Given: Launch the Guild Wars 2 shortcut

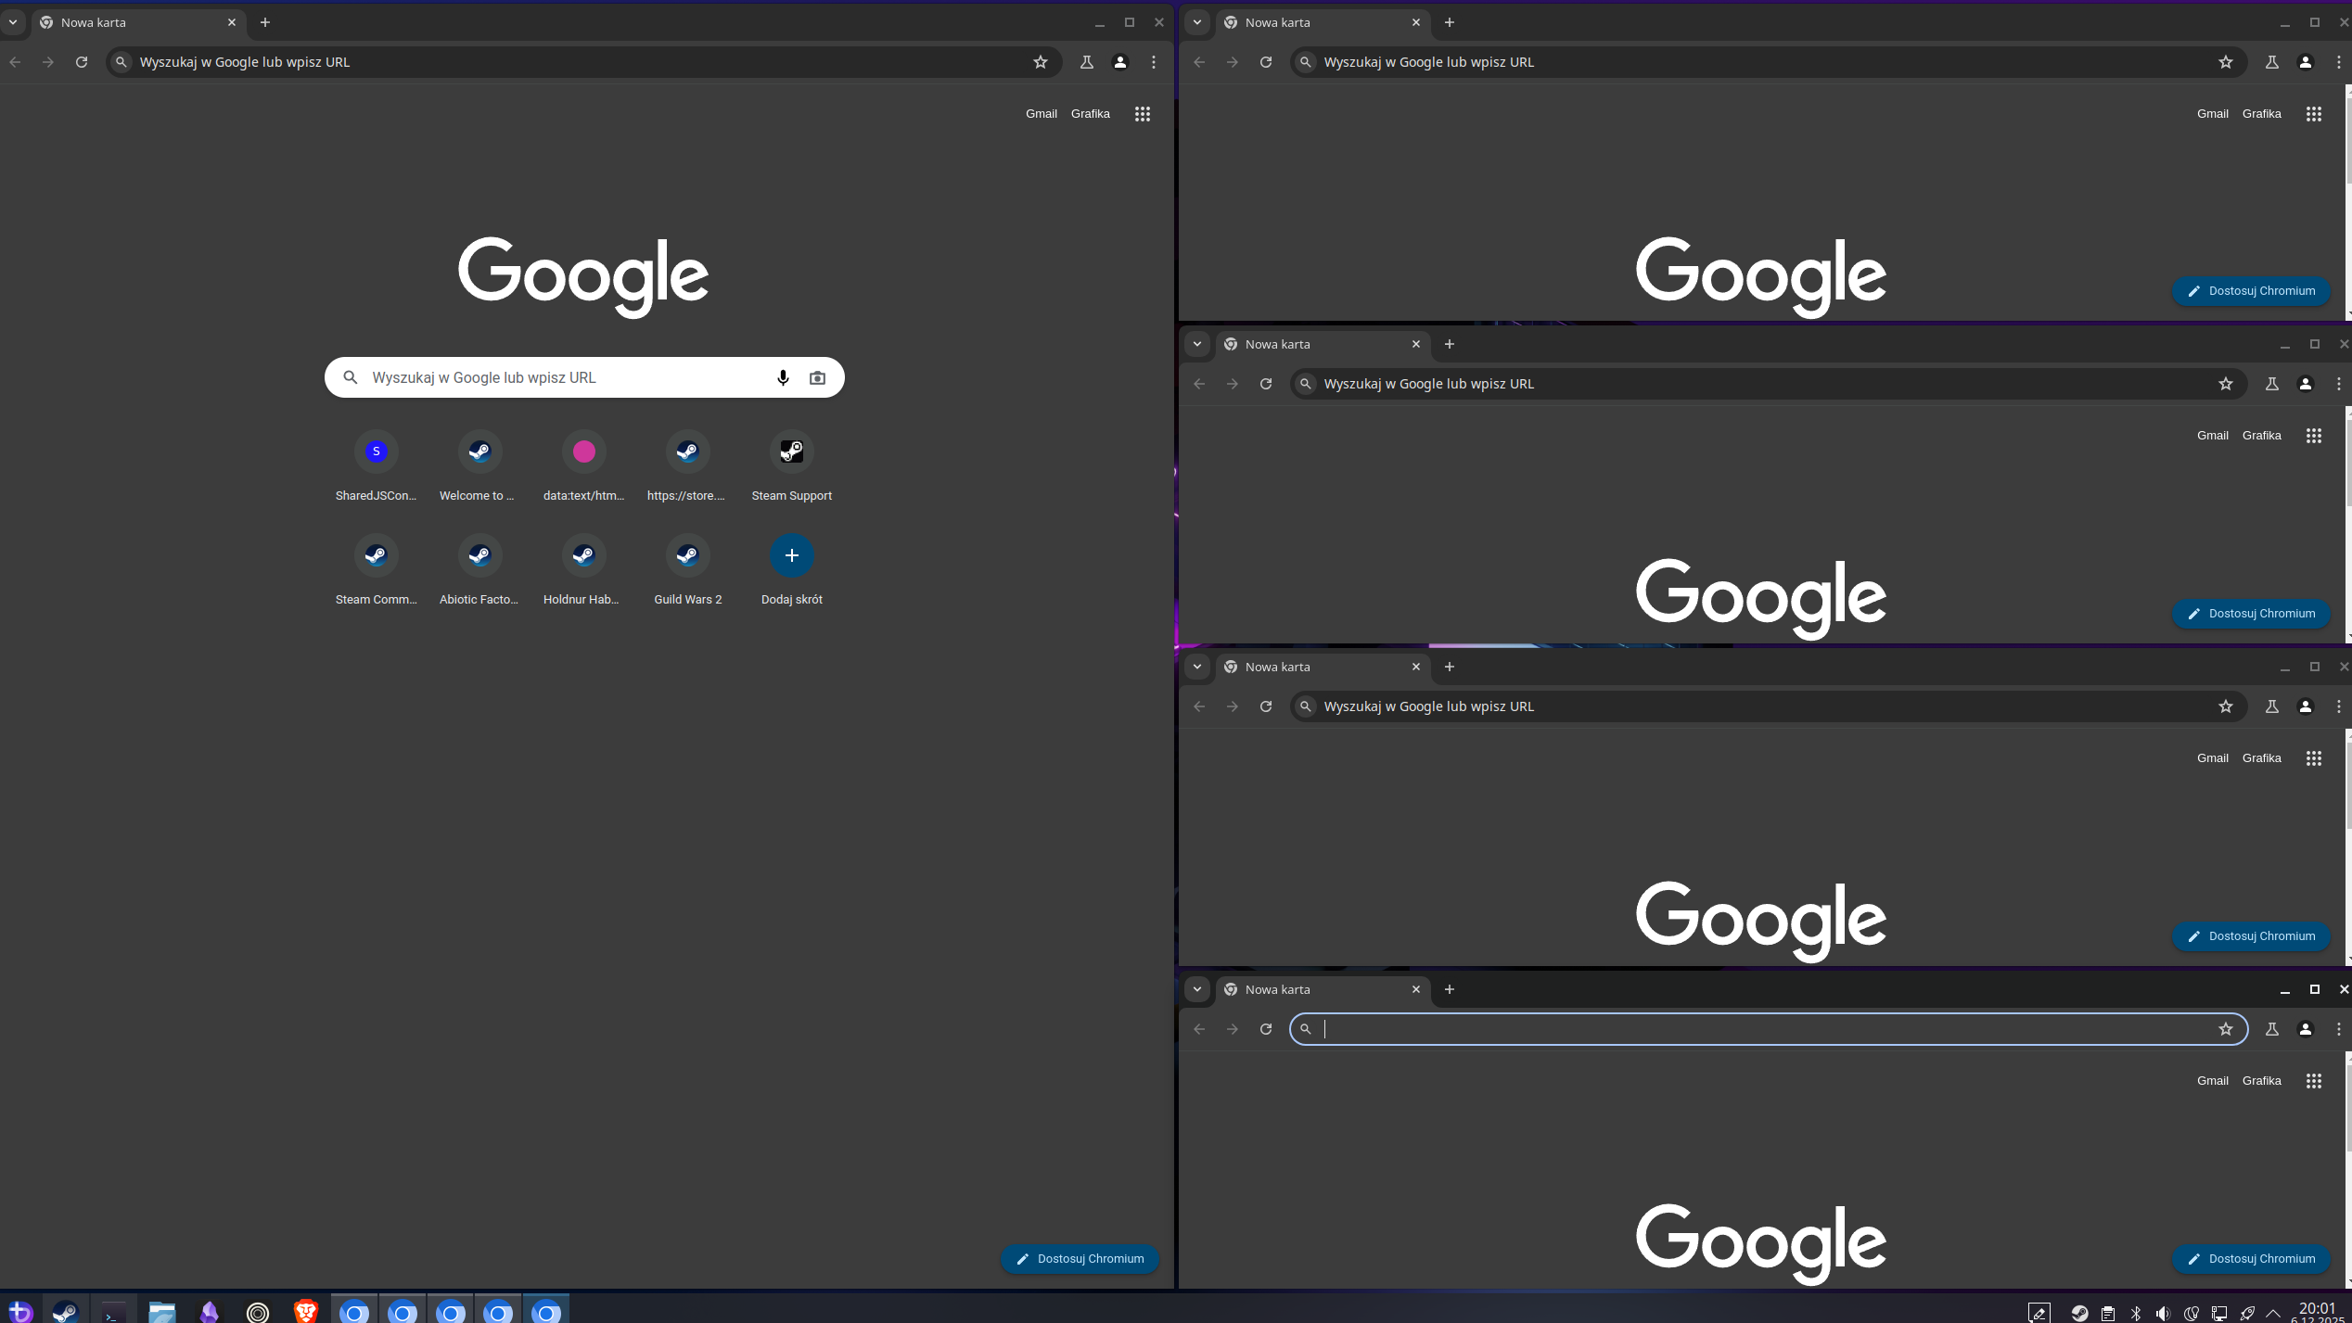Looking at the screenshot, I should [687, 554].
